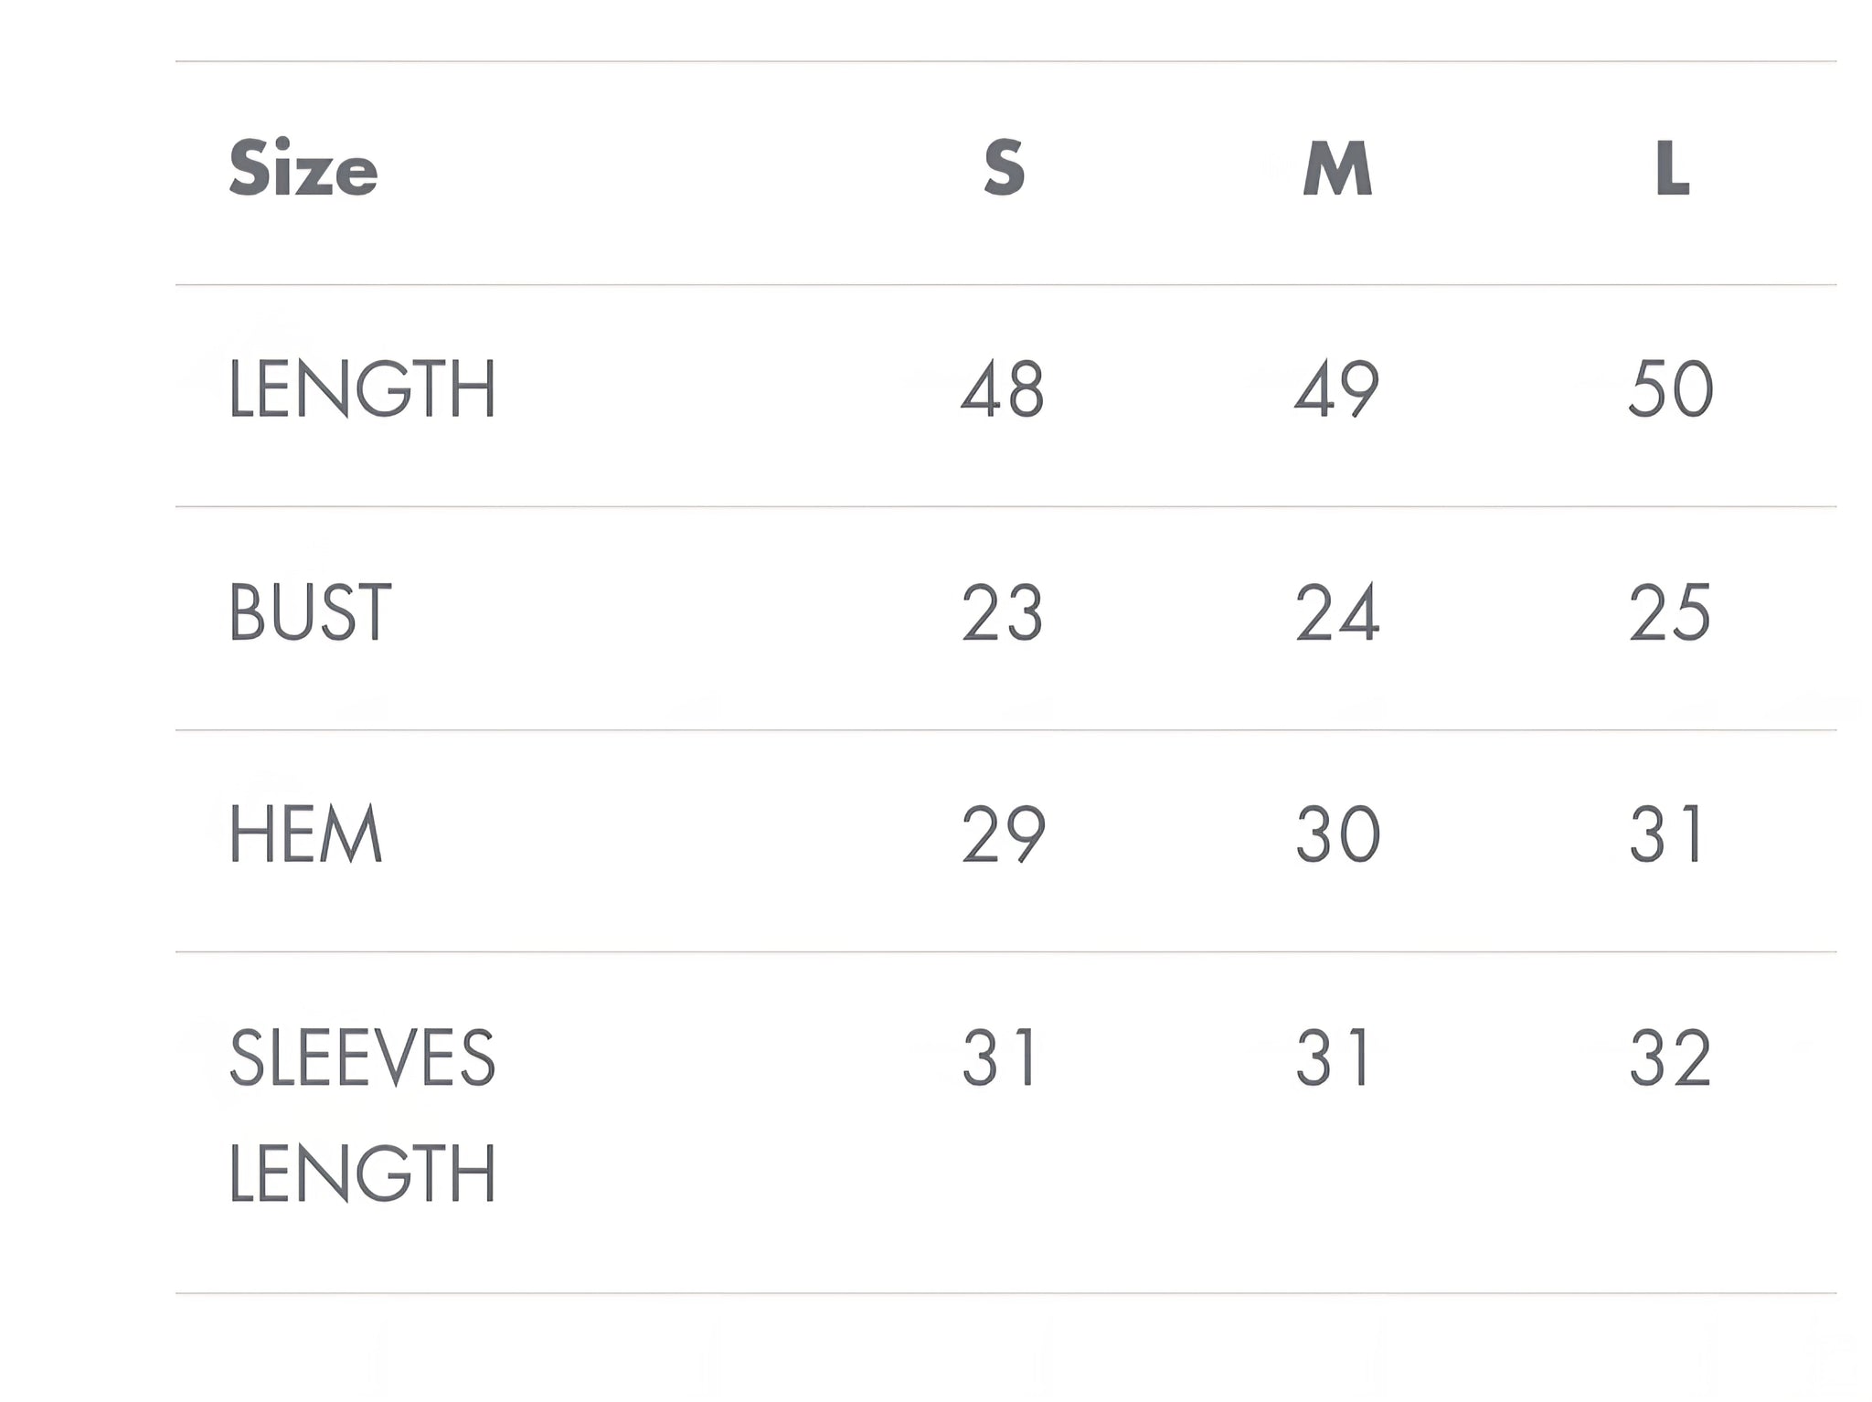The image size is (1872, 1402).
Task: Click length value 50 for size L
Action: pyautogui.click(x=1671, y=389)
